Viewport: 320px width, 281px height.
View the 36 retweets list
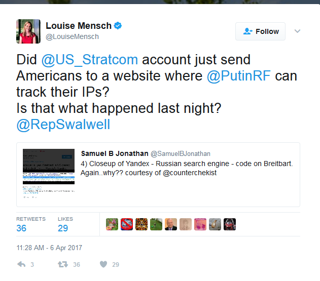[31, 224]
